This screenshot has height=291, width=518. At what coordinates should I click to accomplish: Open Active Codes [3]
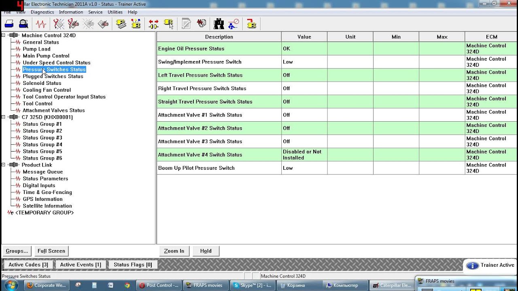[x=28, y=265]
